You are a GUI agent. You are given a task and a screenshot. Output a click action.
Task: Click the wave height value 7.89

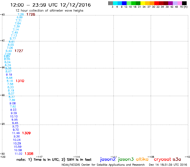pos(12,100)
